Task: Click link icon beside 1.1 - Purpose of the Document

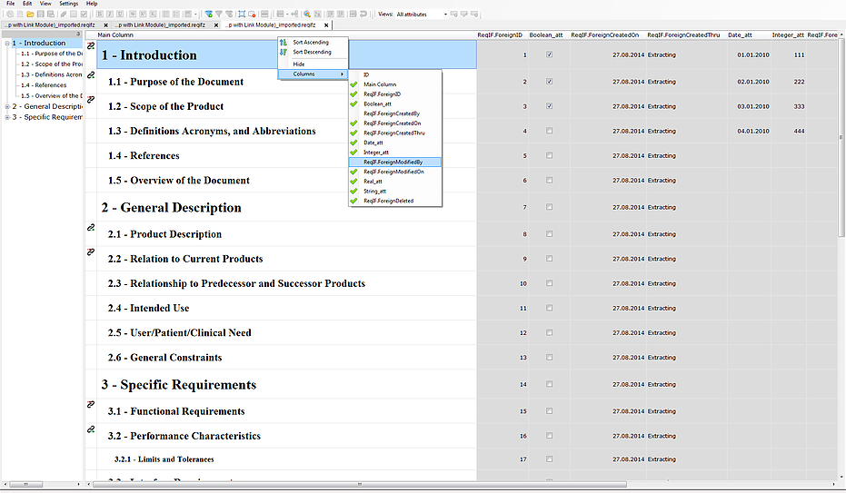Action: click(x=91, y=74)
